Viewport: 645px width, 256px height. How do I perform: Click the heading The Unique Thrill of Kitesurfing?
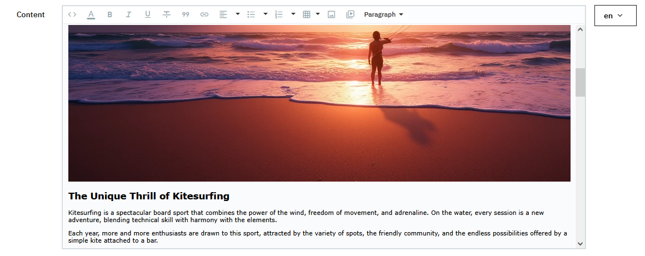(x=149, y=196)
